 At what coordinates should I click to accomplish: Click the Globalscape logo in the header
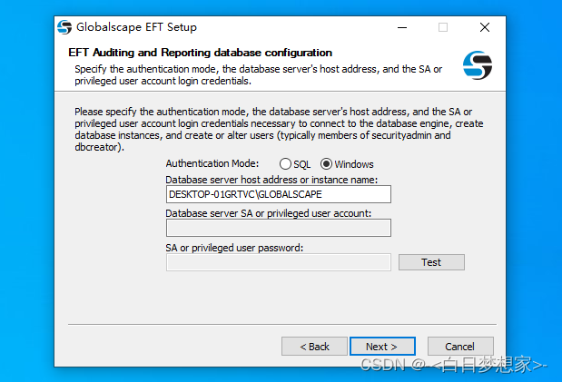477,65
